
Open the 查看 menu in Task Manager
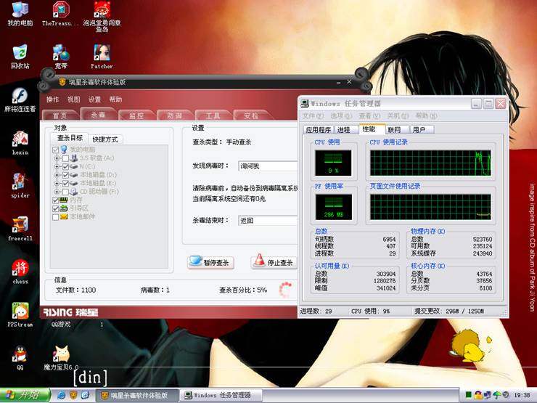[369, 116]
